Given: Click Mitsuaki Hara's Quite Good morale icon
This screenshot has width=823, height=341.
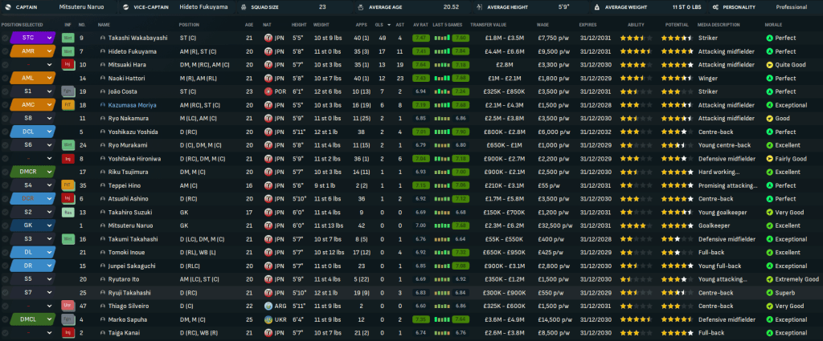Looking at the screenshot, I should click(770, 64).
